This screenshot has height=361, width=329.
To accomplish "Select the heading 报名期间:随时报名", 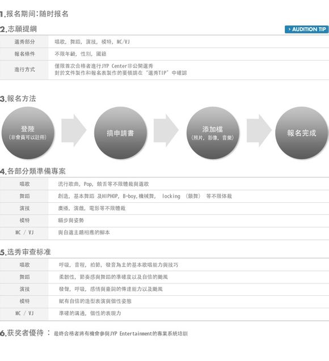I will click(34, 14).
